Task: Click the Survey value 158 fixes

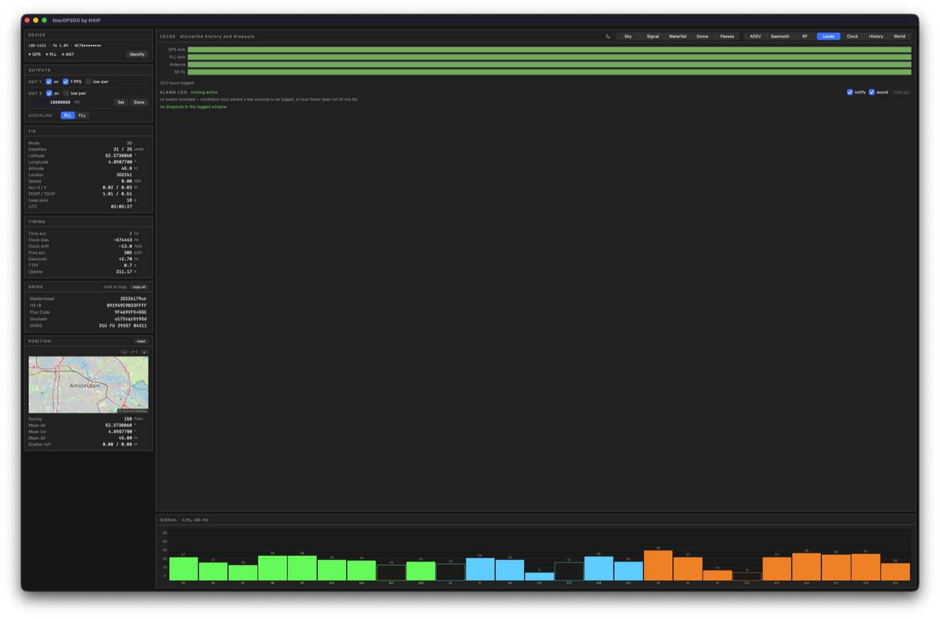Action: pyautogui.click(x=133, y=419)
